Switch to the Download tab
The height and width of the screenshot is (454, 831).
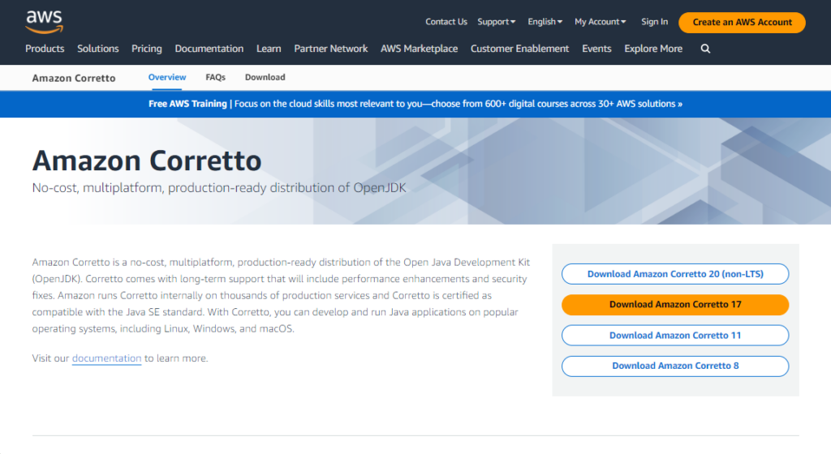click(265, 77)
